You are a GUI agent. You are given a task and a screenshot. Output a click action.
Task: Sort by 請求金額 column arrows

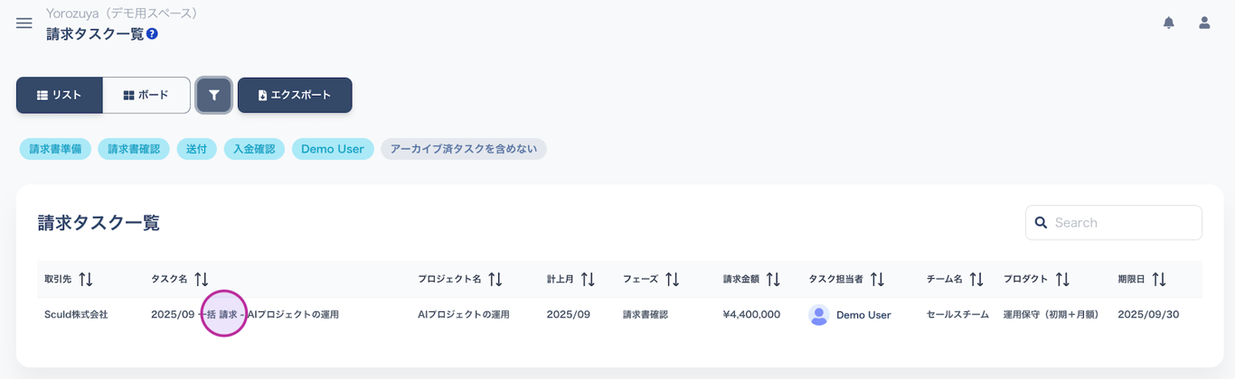coord(773,280)
